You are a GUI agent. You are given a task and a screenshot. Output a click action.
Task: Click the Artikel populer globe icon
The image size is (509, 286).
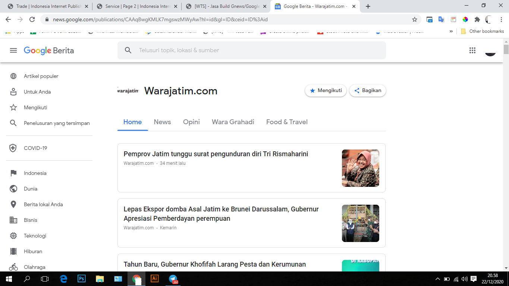[x=13, y=76]
